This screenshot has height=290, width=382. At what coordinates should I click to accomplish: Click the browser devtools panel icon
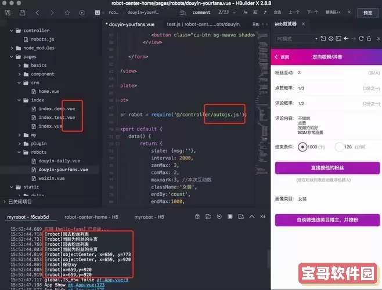pyautogui.click(x=338, y=38)
